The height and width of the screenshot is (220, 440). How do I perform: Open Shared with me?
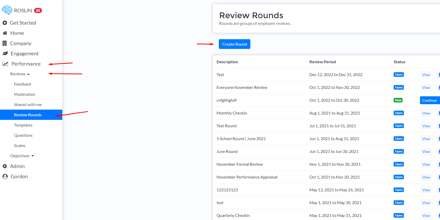(x=28, y=105)
